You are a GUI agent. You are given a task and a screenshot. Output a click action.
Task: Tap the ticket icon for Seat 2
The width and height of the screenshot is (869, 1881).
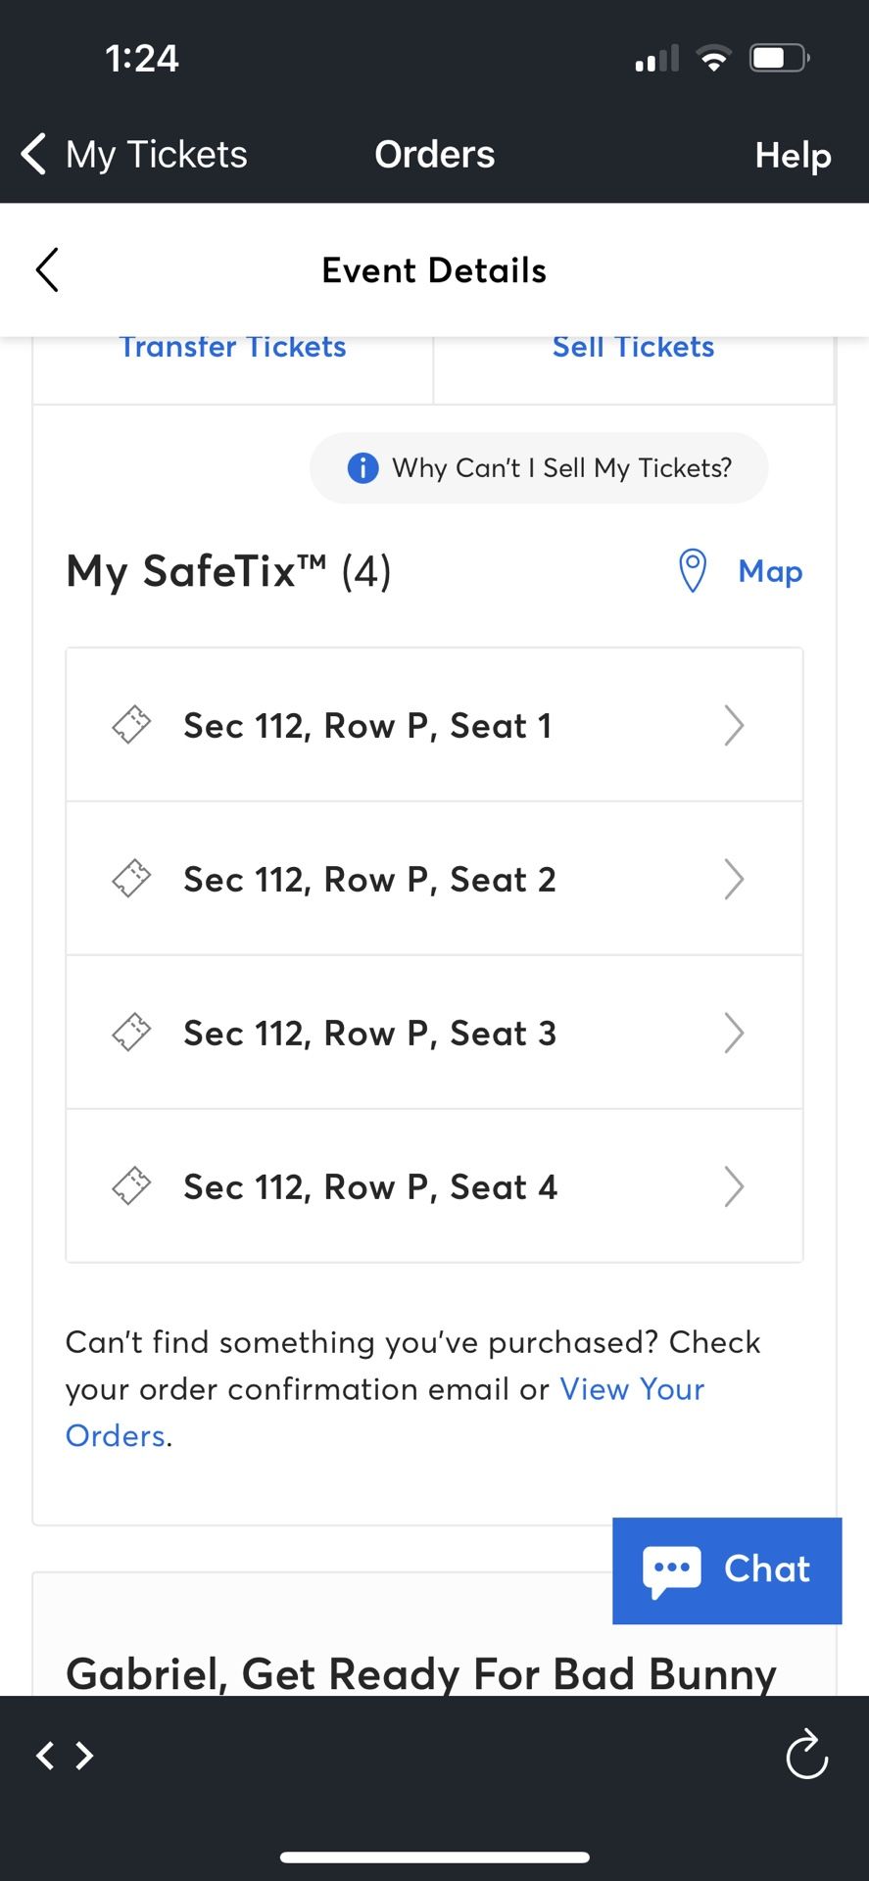click(x=130, y=879)
